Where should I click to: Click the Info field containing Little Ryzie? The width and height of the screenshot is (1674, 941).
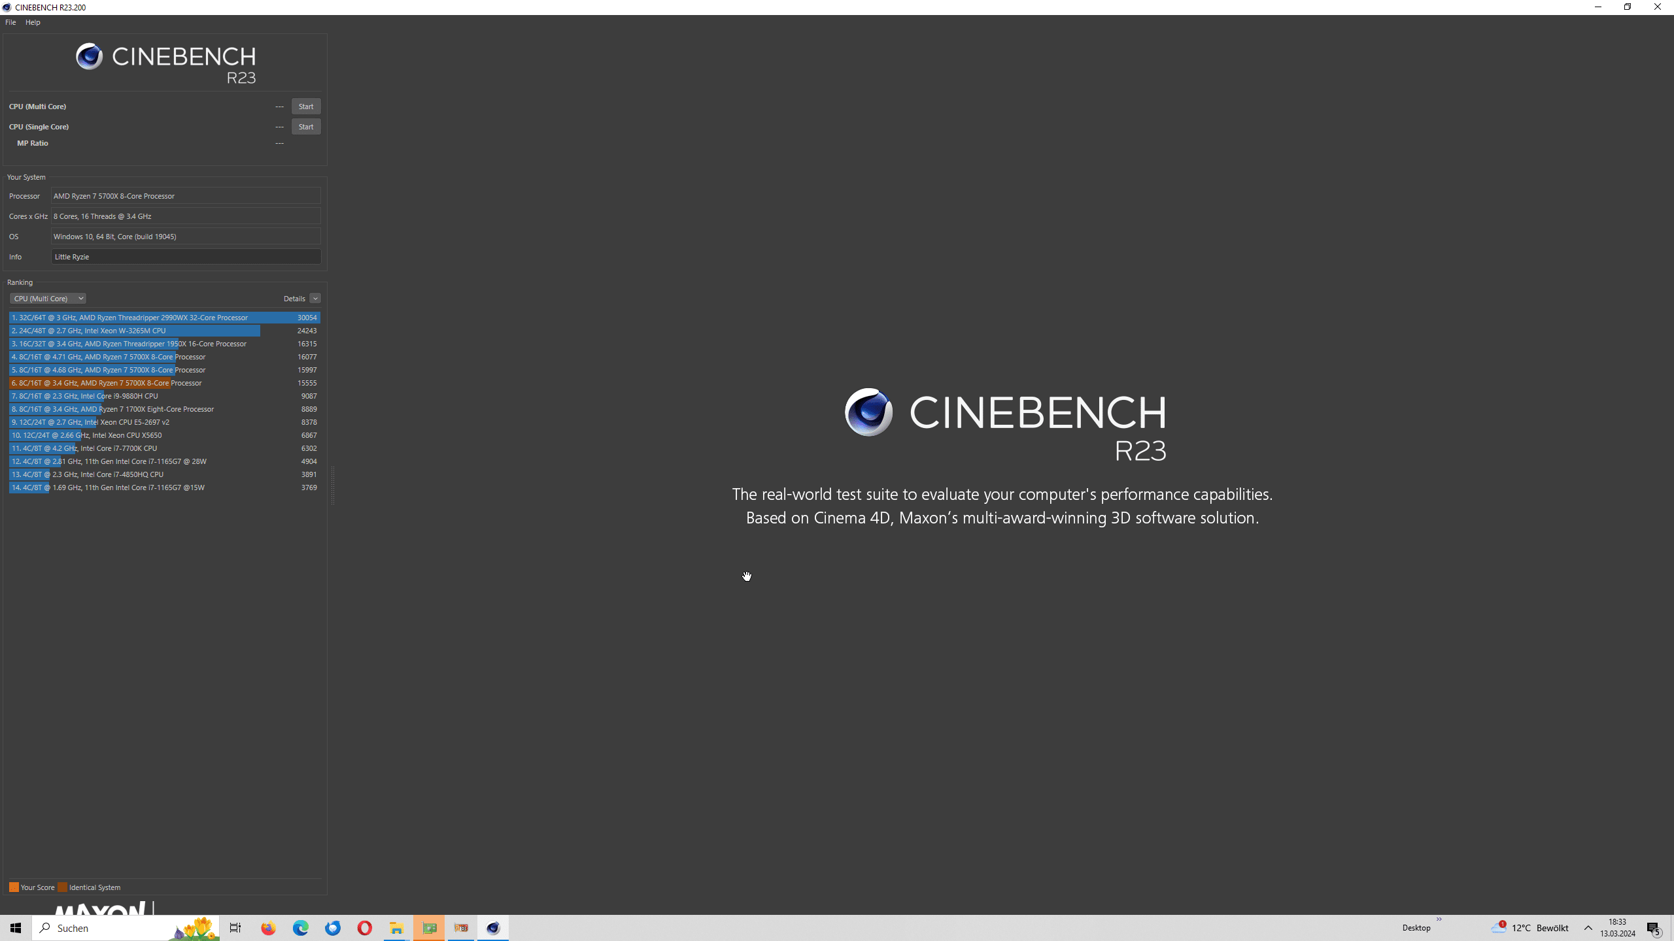point(186,257)
